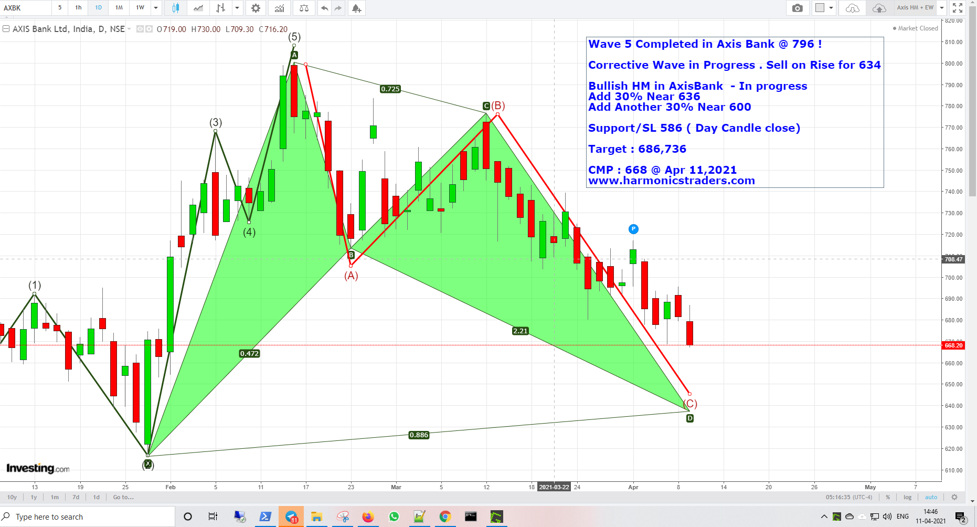The width and height of the screenshot is (977, 527).
Task: Switch to the 1h interval tab
Action: (78, 8)
